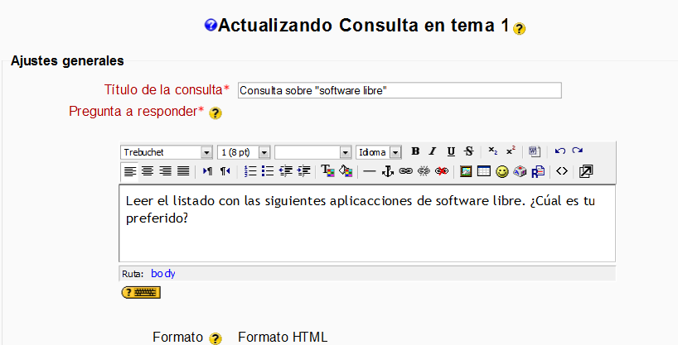Toggle underline formatting

[451, 151]
